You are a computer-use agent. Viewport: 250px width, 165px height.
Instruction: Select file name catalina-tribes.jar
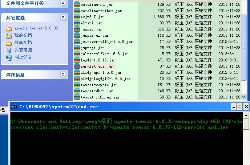(101, 11)
